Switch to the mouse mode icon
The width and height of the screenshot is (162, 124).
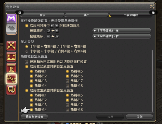[x=11, y=28]
